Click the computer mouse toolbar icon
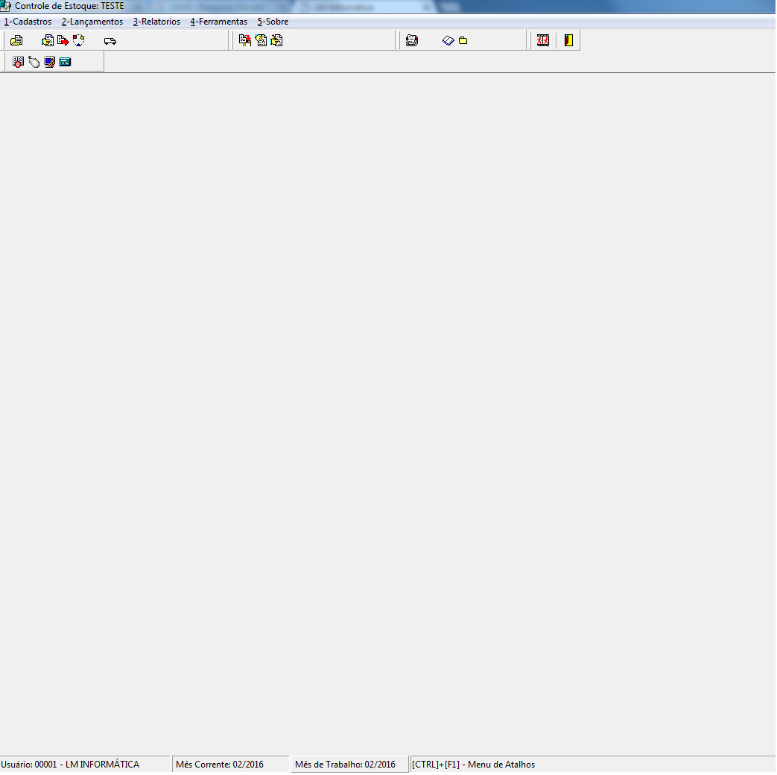 pyautogui.click(x=34, y=62)
